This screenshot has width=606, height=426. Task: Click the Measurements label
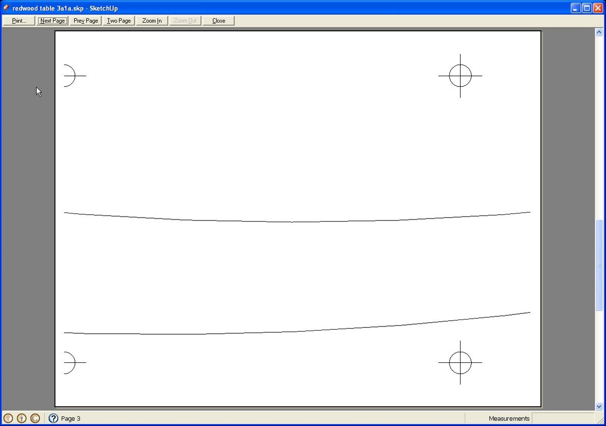[x=509, y=418]
